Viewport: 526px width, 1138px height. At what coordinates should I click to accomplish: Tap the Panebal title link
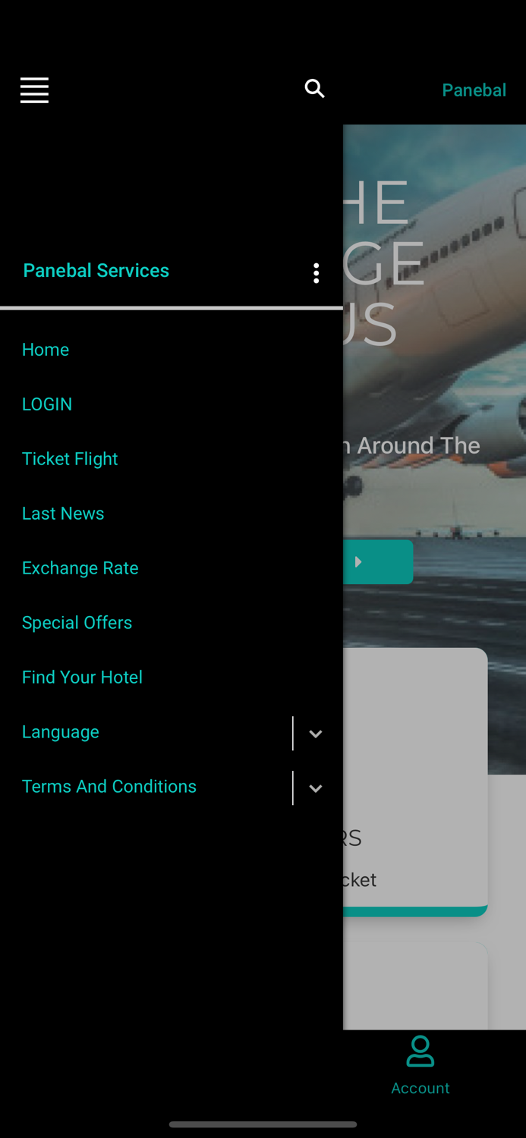coord(474,90)
